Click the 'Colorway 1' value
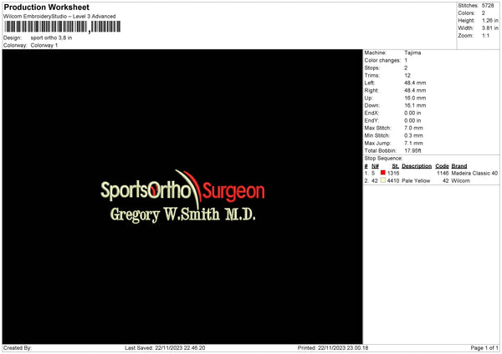Image resolution: width=502 pixels, height=354 pixels. click(x=44, y=45)
